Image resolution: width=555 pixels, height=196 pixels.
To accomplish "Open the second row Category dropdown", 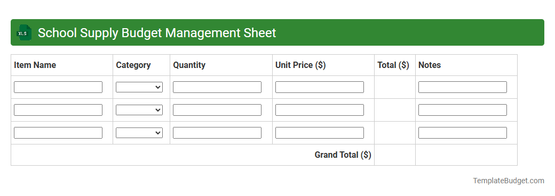I will [139, 110].
